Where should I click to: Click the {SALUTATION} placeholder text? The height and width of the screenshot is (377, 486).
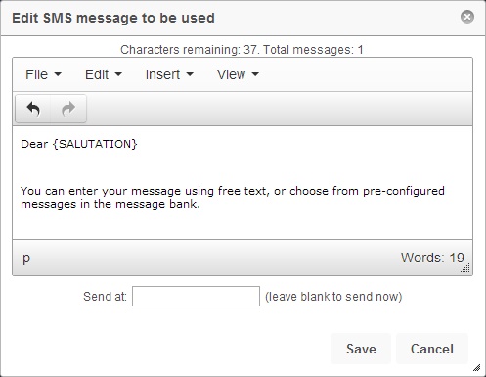pos(95,144)
